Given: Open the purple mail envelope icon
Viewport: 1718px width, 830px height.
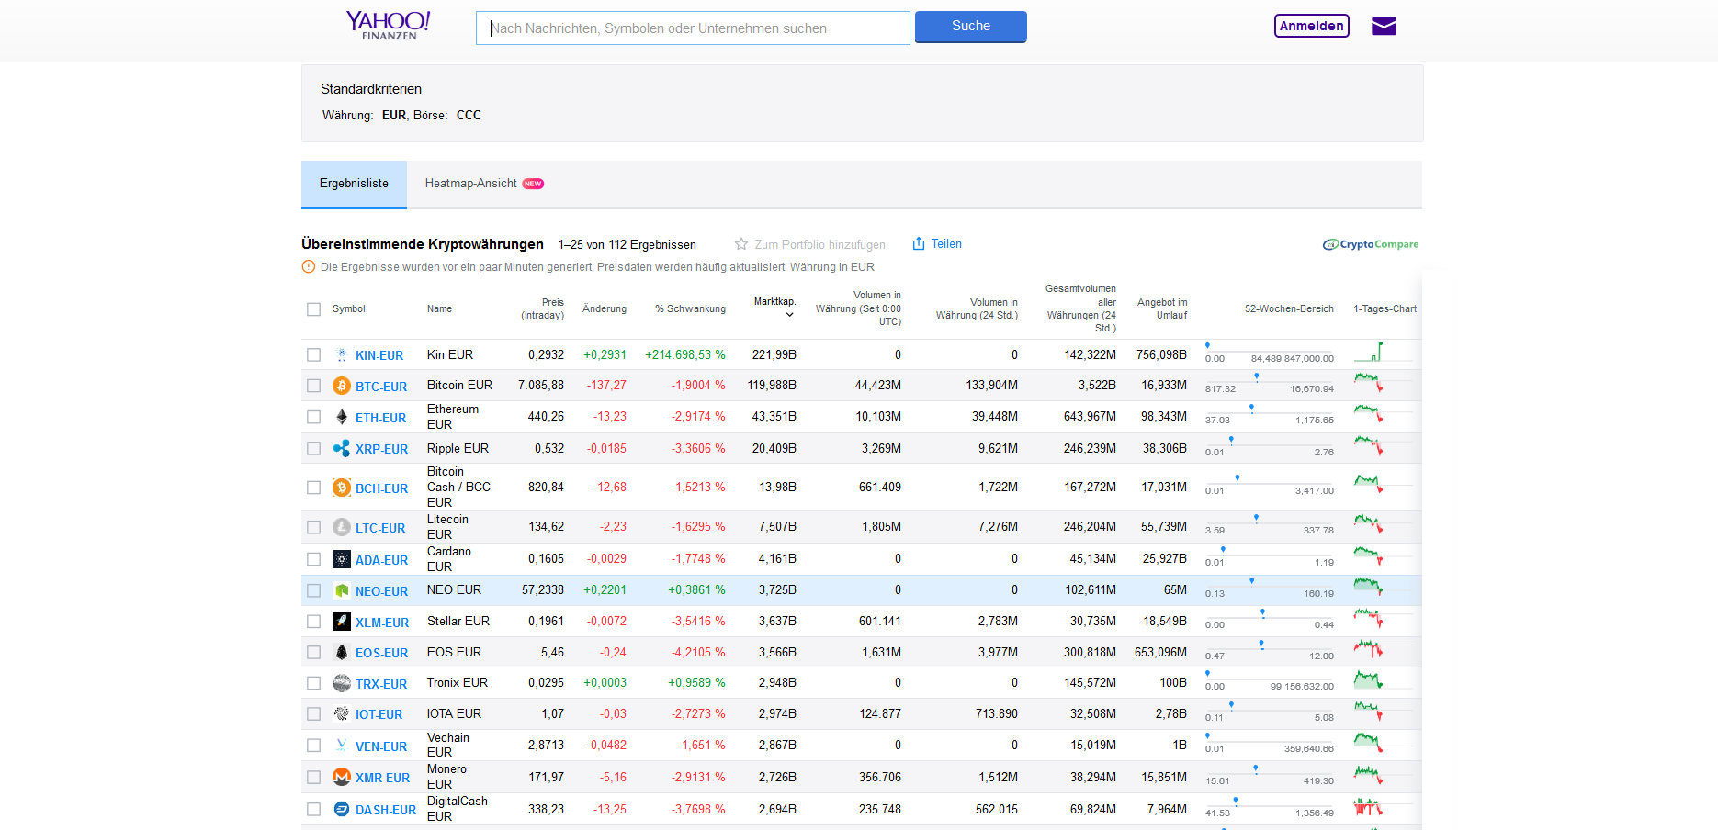Looking at the screenshot, I should tap(1384, 26).
